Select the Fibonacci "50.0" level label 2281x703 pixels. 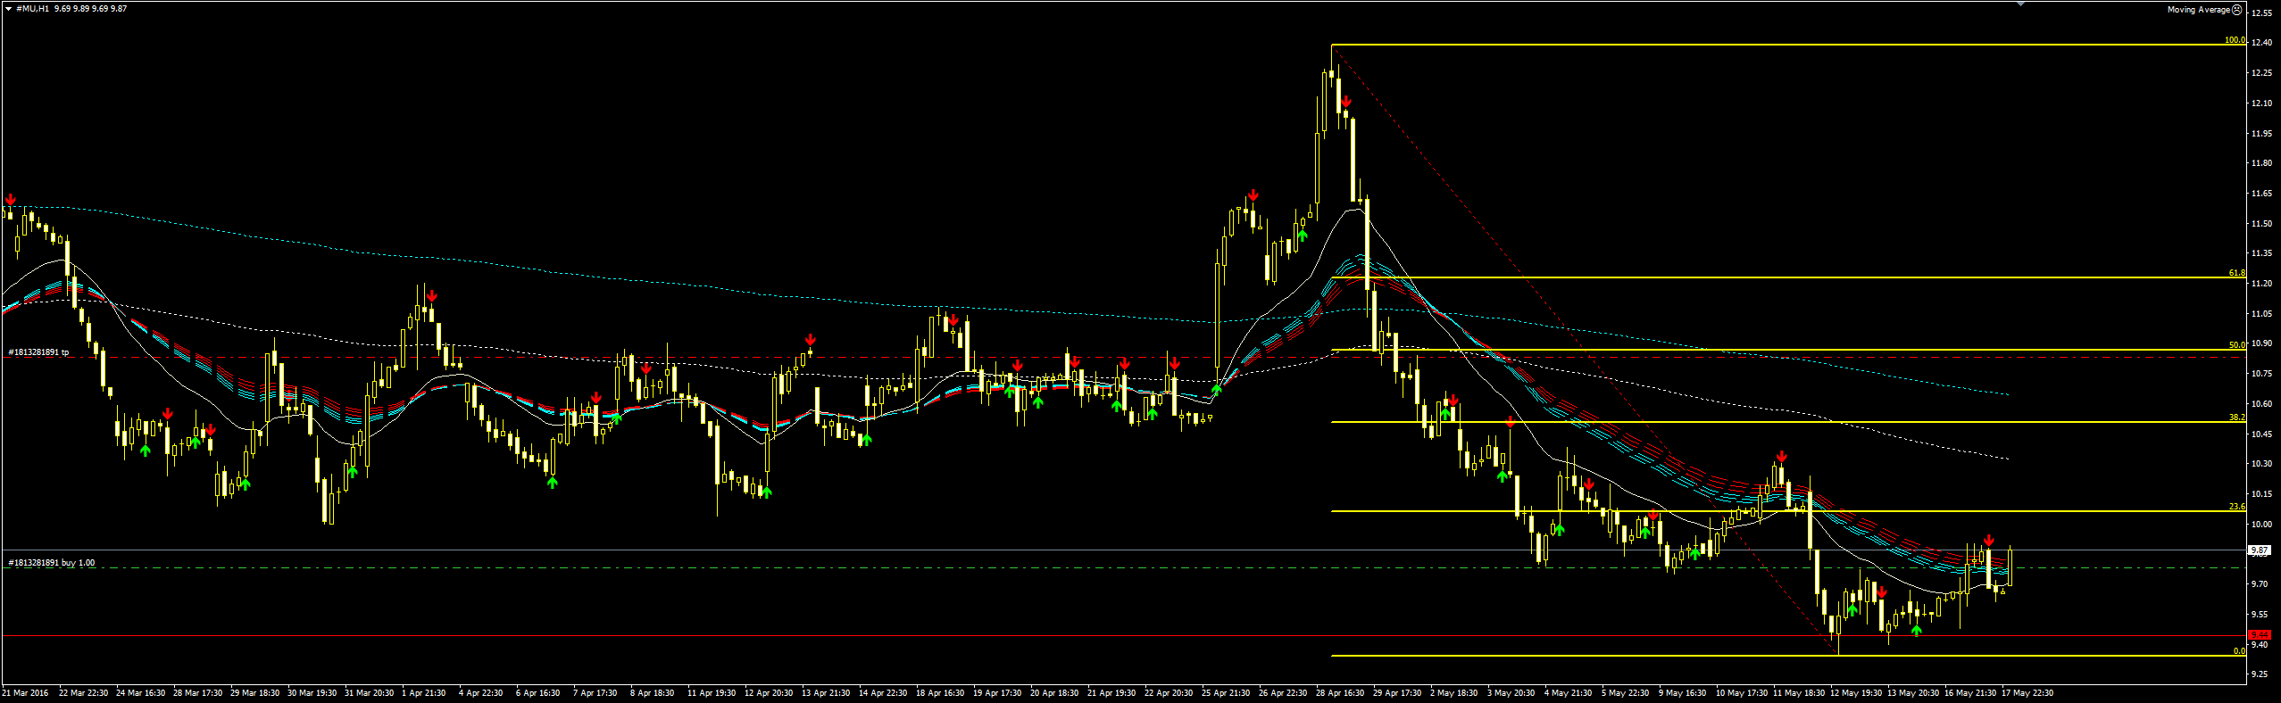point(2237,345)
